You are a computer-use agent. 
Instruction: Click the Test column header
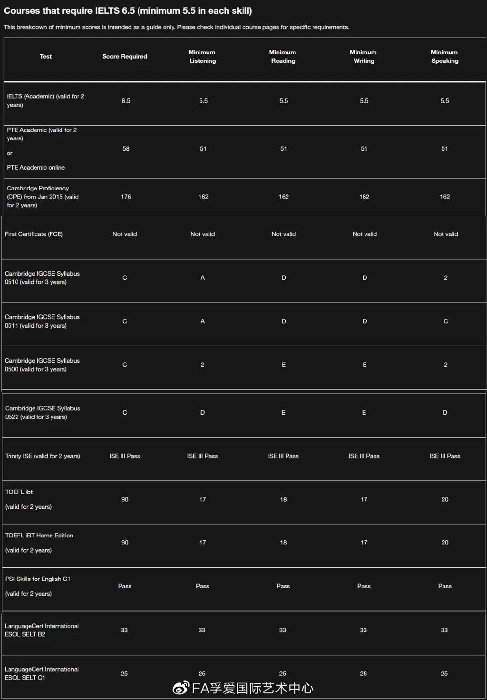[46, 56]
